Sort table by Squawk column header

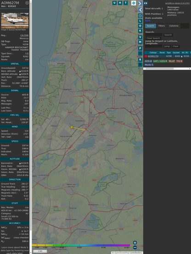coord(176,52)
